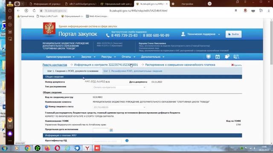Viewport: 273px width, 153px height.
Task: Click the ТОФК code value 1700
Action: 238,125
